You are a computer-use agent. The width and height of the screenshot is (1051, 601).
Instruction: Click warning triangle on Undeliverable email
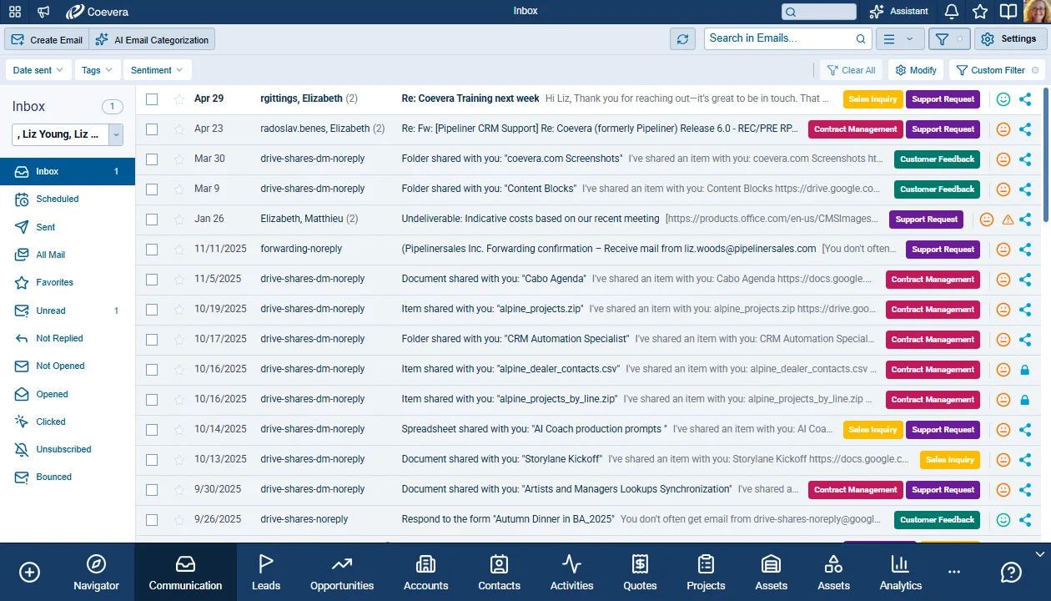(1008, 220)
